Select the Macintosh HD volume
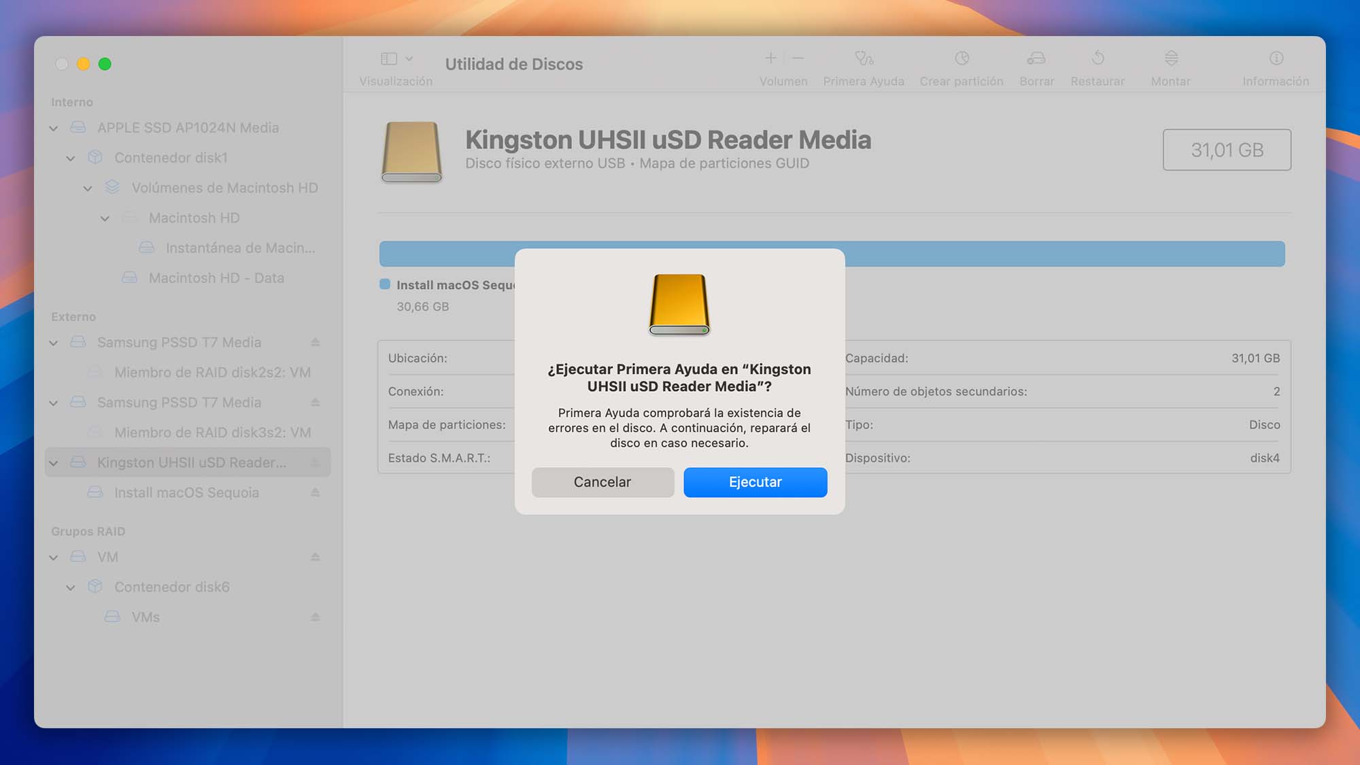The height and width of the screenshot is (765, 1360). coord(188,218)
